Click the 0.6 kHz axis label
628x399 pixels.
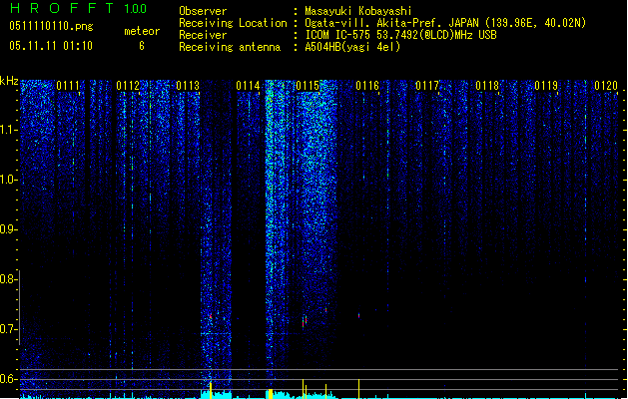point(8,379)
